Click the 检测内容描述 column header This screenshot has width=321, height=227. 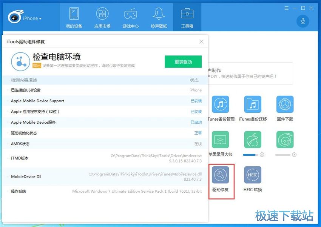(x=24, y=80)
